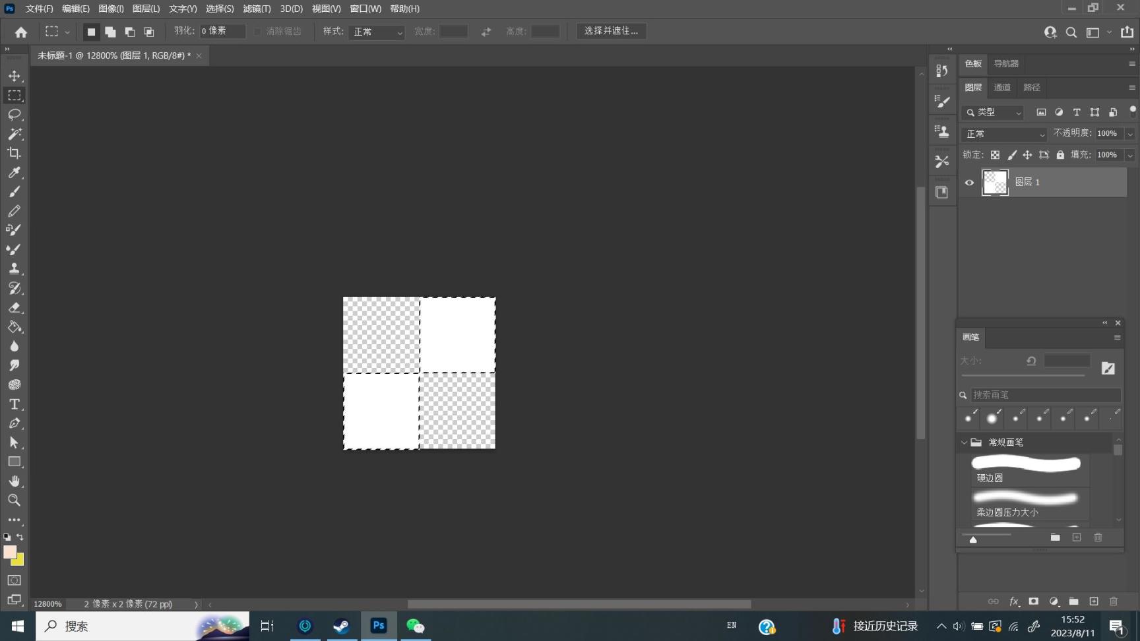Toggle lock all for the layer
This screenshot has width=1140, height=641.
click(1060, 155)
